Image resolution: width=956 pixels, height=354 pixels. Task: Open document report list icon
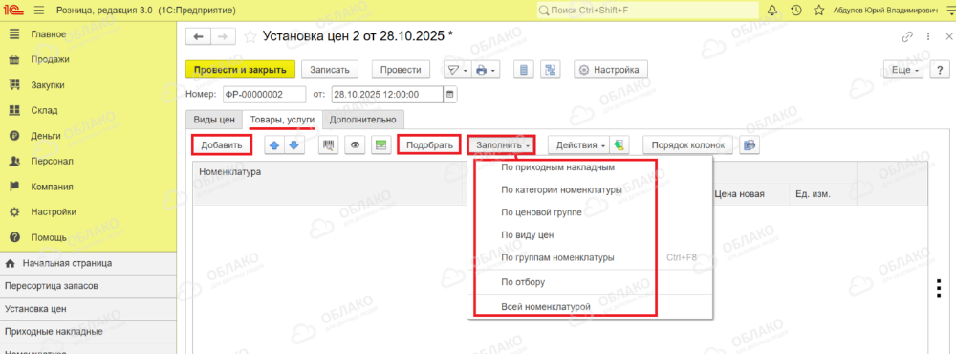[523, 70]
